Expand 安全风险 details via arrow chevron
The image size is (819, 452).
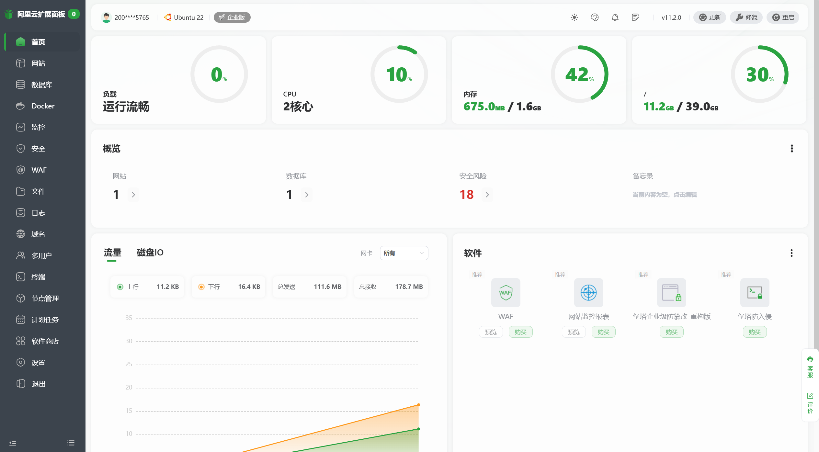(x=487, y=195)
